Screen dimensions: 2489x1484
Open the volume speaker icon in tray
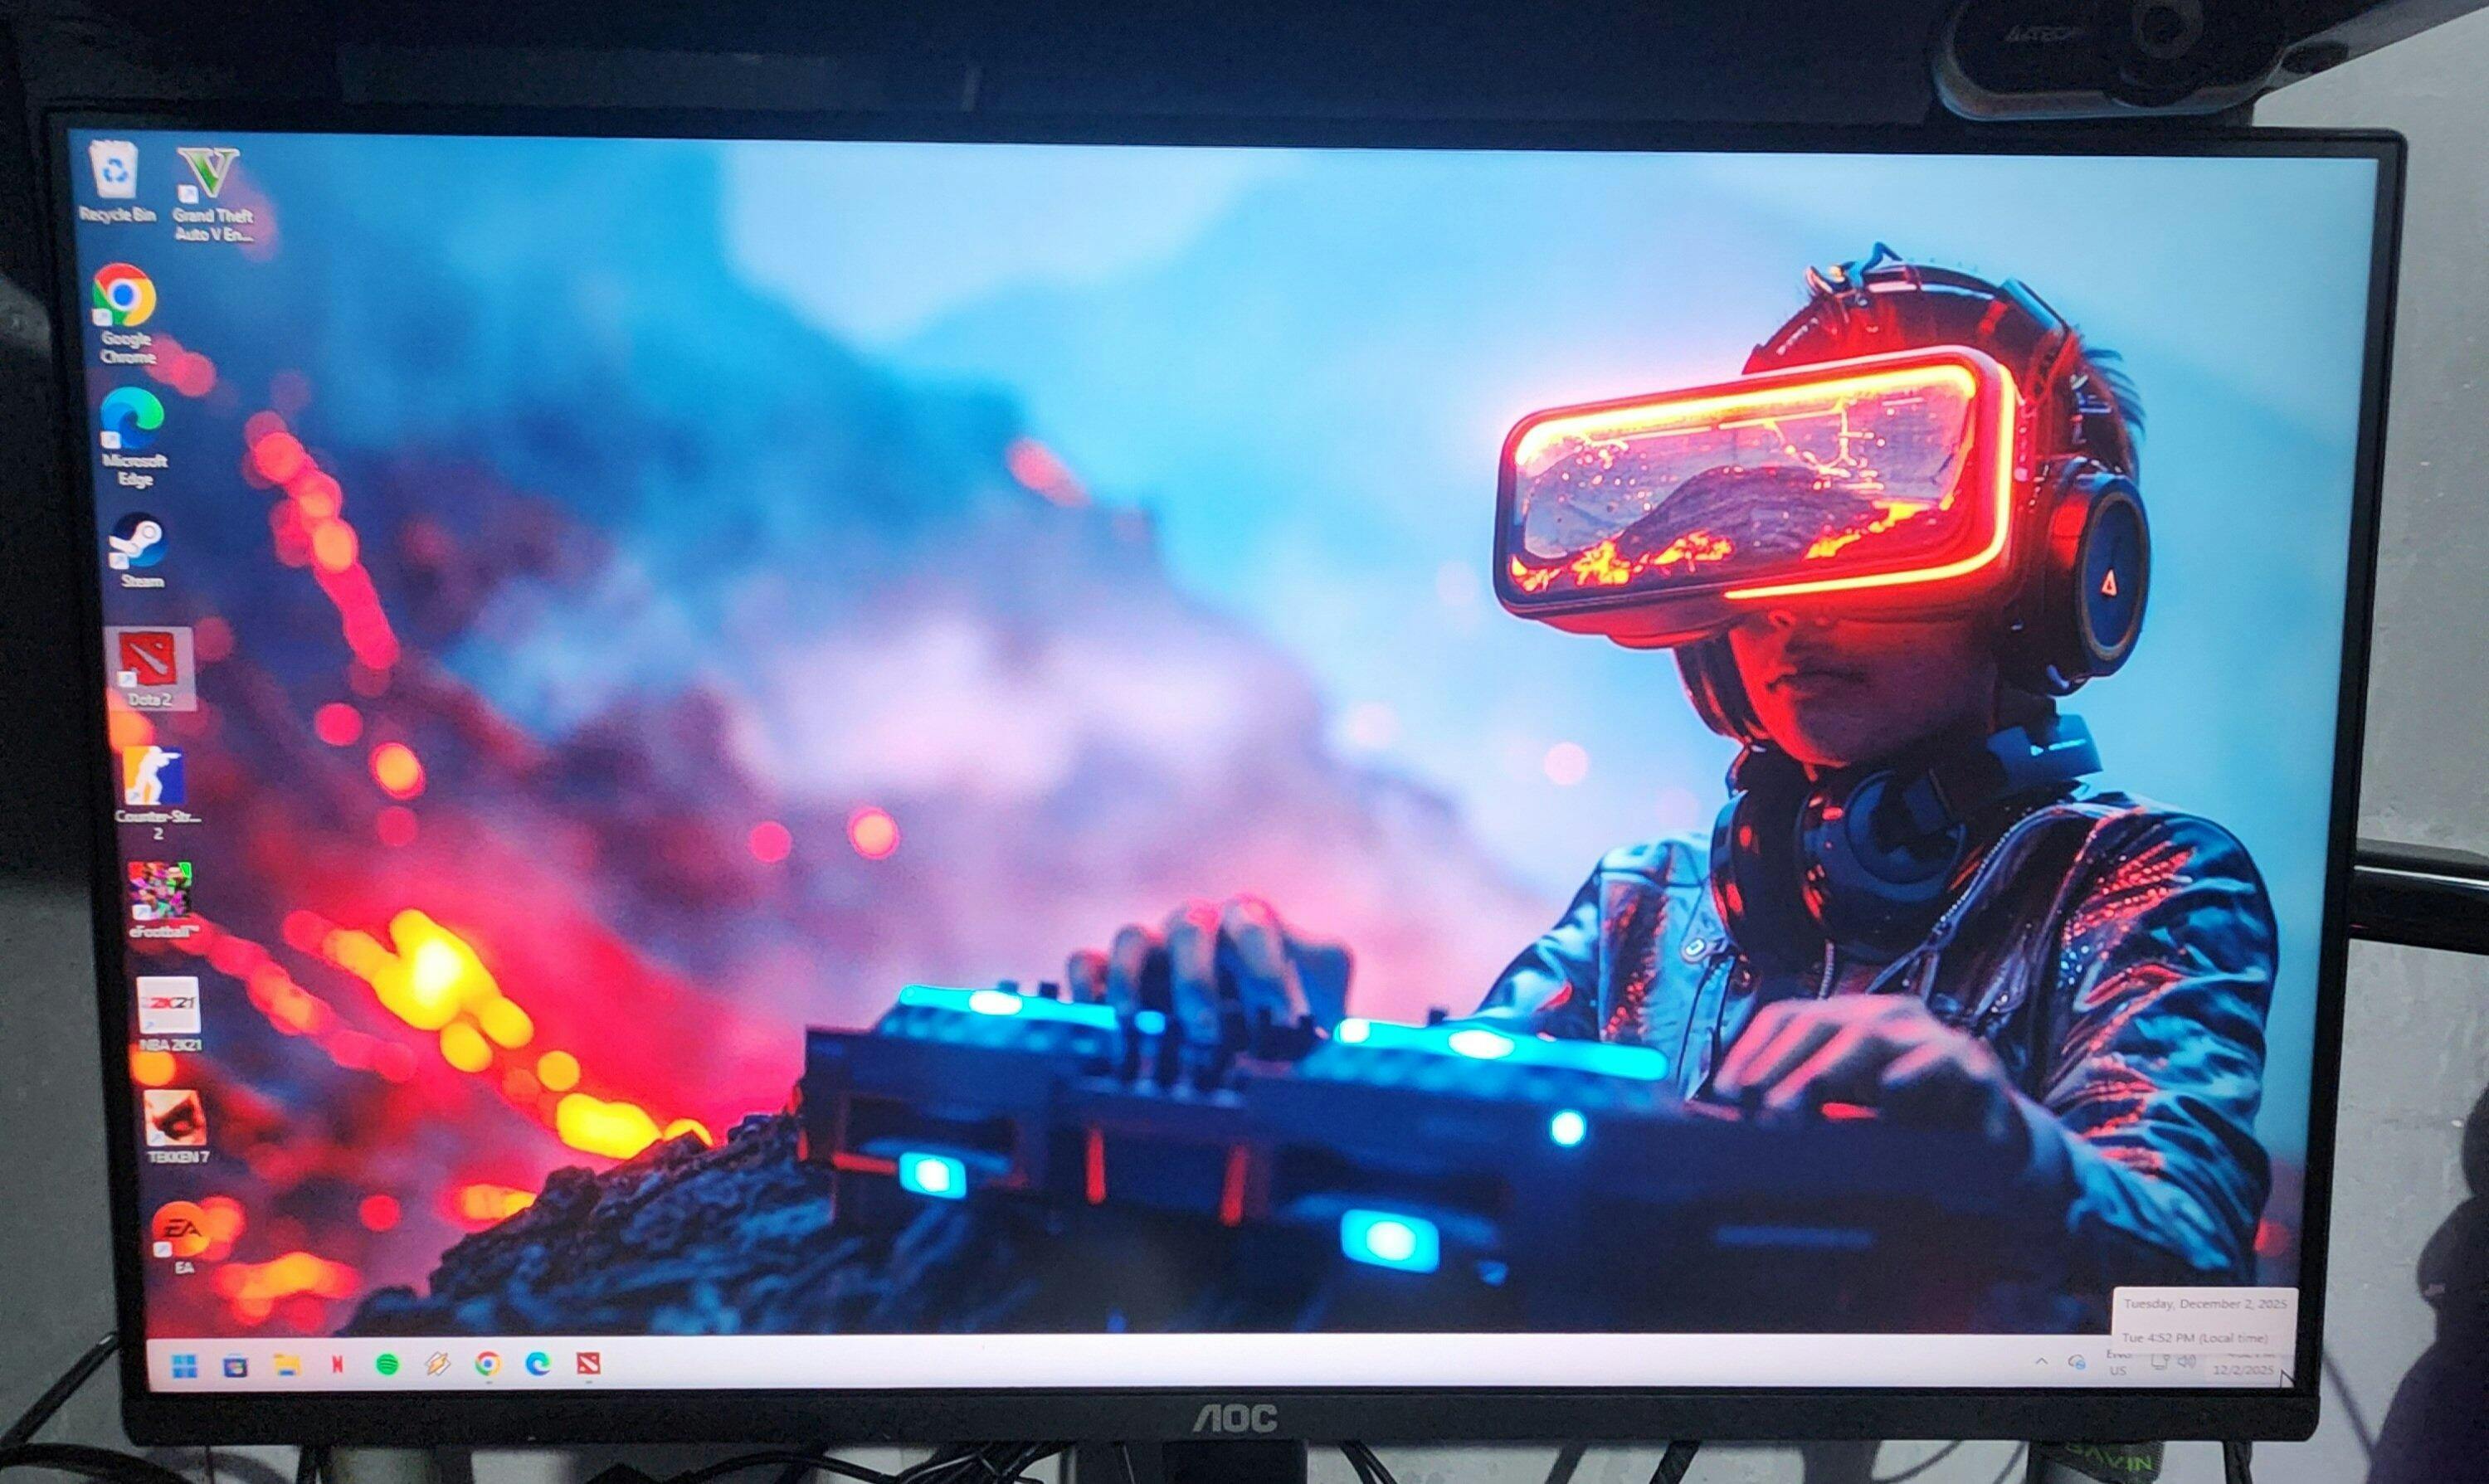pos(2187,1362)
